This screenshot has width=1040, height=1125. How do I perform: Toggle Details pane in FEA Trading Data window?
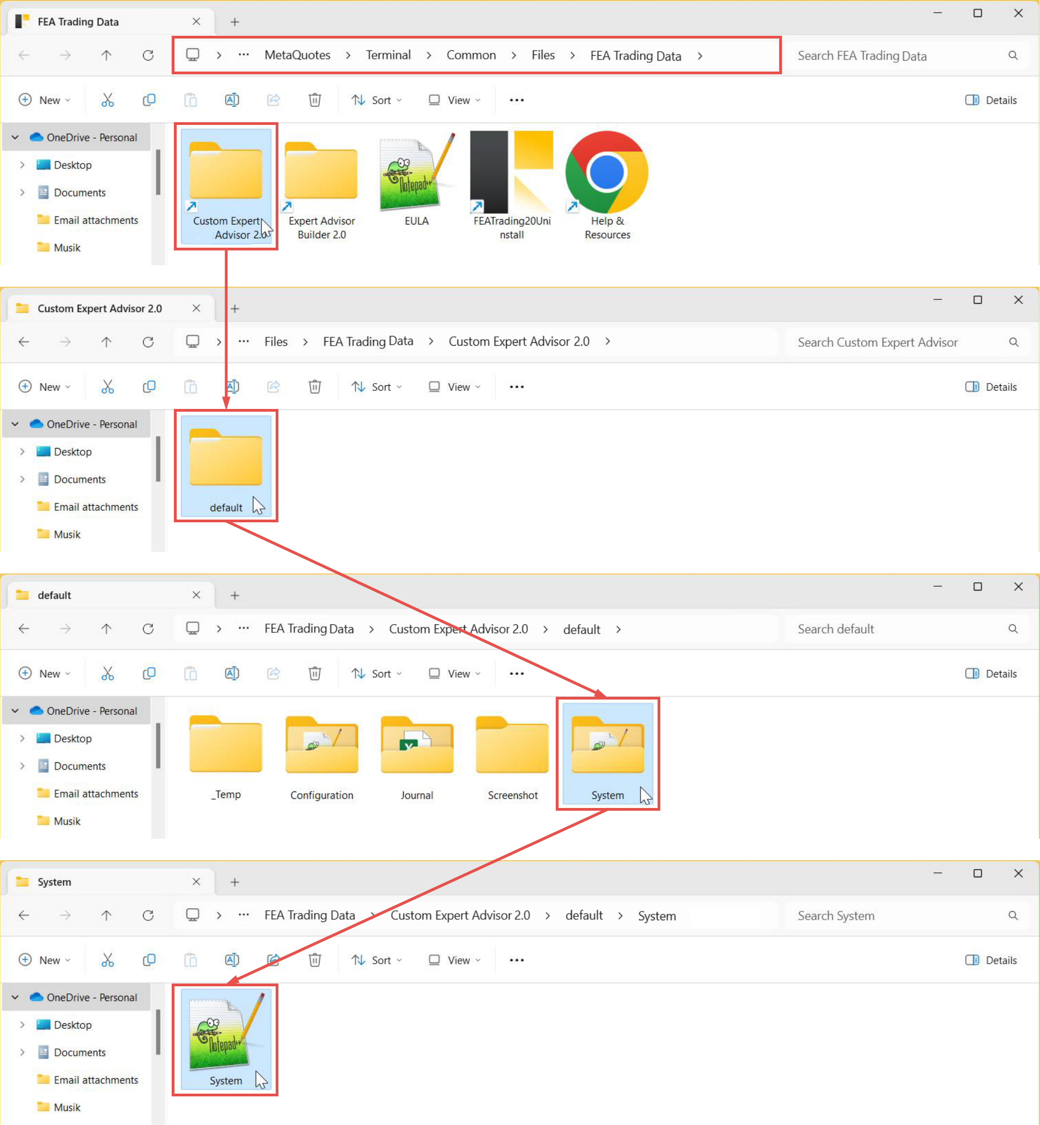point(991,100)
